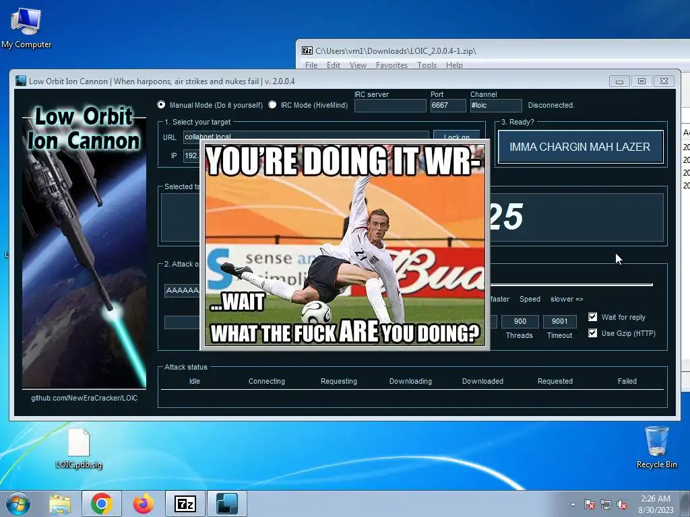
Task: Click the IP address input field
Action: tap(192, 156)
